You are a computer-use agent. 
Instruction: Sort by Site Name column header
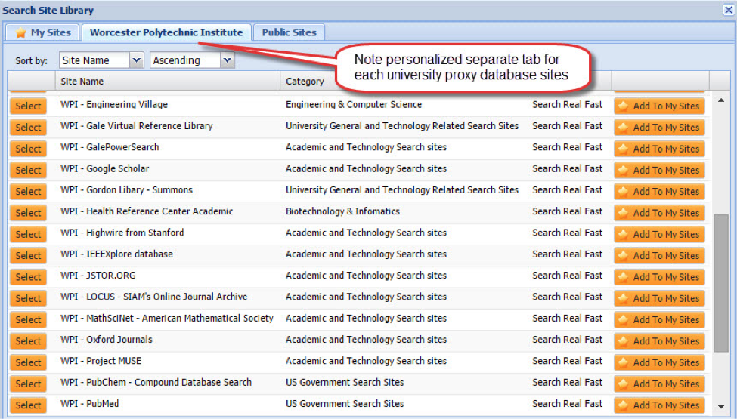[x=168, y=82]
